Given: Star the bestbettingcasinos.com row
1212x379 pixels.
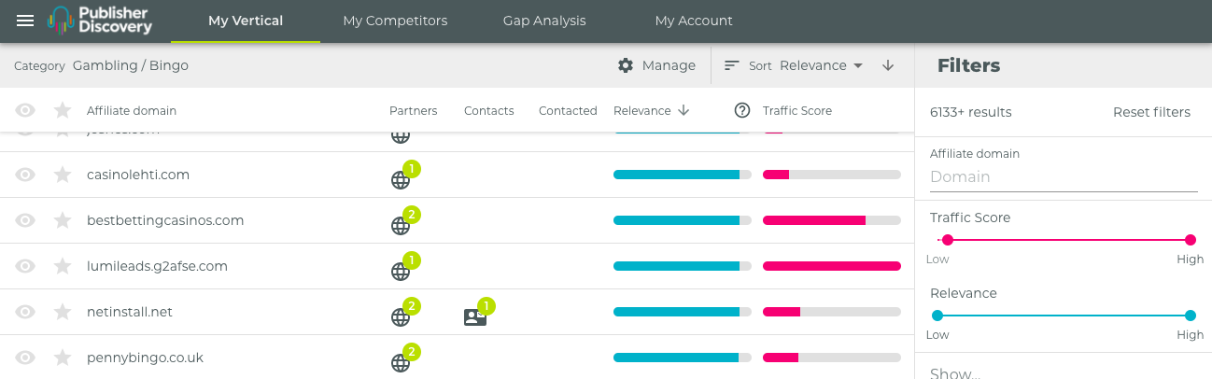Looking at the screenshot, I should (63, 220).
